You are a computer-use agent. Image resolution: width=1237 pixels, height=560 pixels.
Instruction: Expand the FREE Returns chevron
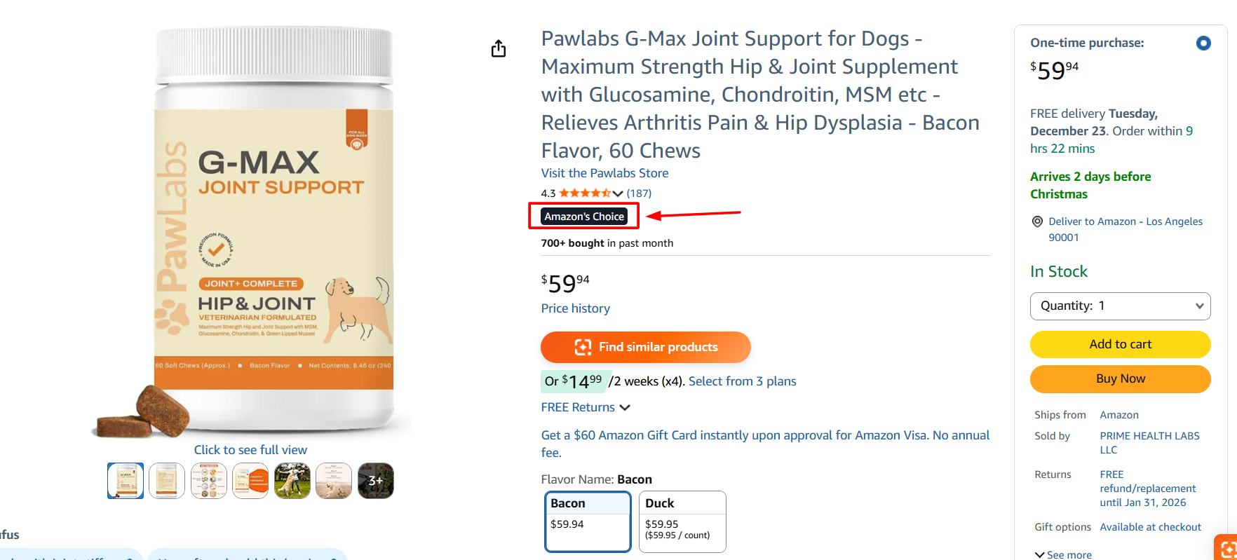(625, 407)
